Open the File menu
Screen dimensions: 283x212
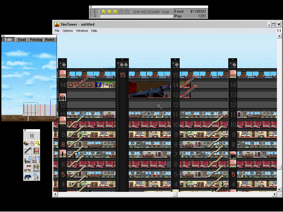(x=57, y=31)
